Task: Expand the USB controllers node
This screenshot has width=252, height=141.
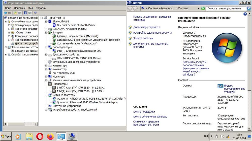Action: point(46,73)
